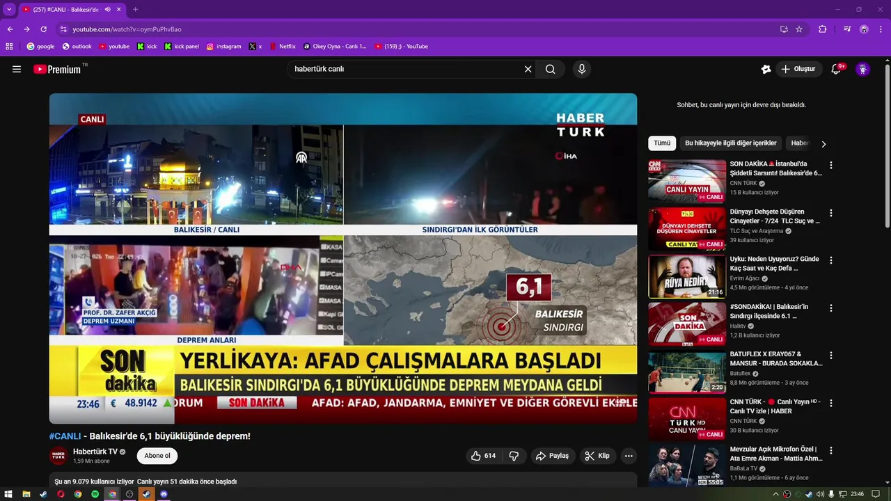This screenshot has width=891, height=501.
Task: Open the install app icon in address bar
Action: pyautogui.click(x=784, y=29)
